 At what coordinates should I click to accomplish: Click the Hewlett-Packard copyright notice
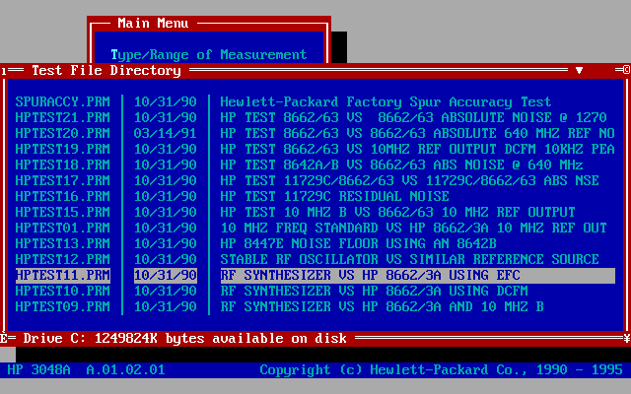441,370
